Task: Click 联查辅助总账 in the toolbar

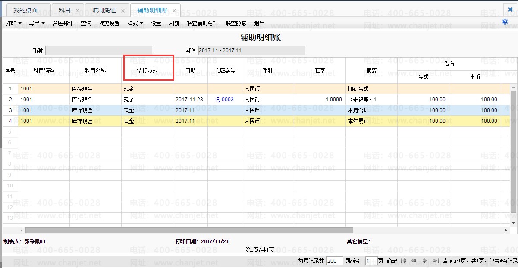Action: 202,23
